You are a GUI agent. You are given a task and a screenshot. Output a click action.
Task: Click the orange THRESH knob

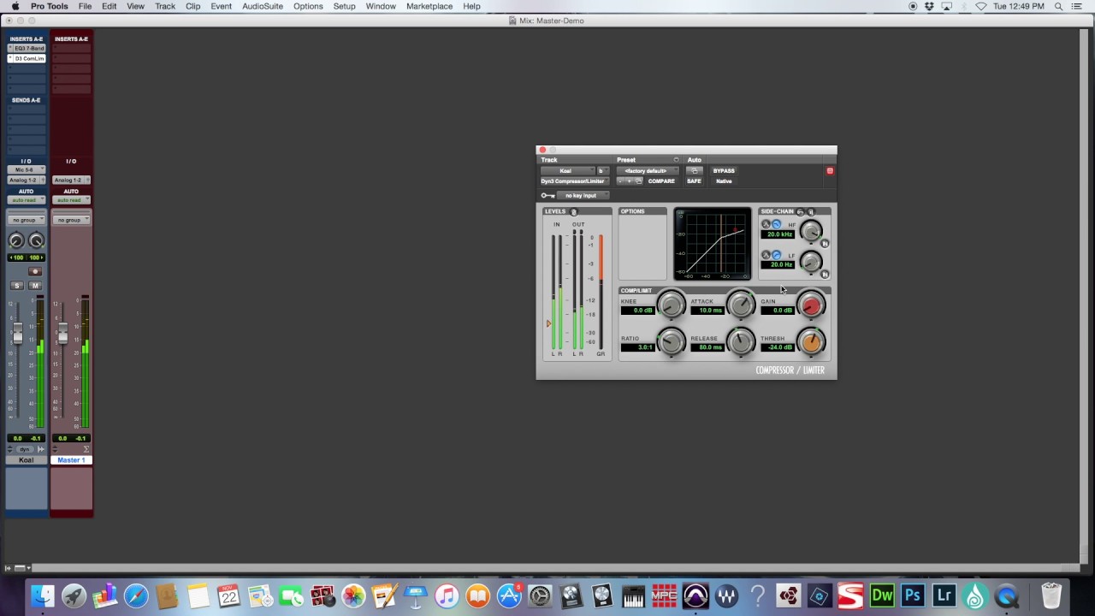click(811, 342)
